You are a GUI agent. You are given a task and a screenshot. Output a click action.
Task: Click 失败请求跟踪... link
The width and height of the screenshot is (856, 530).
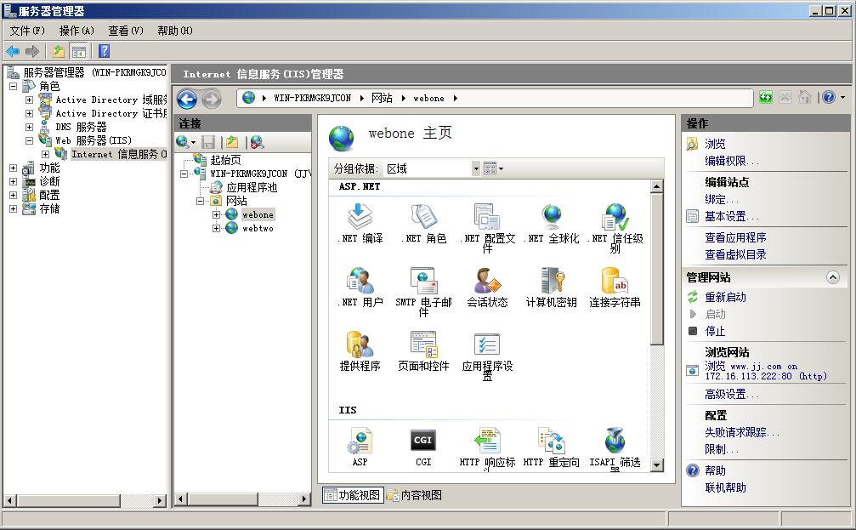742,432
